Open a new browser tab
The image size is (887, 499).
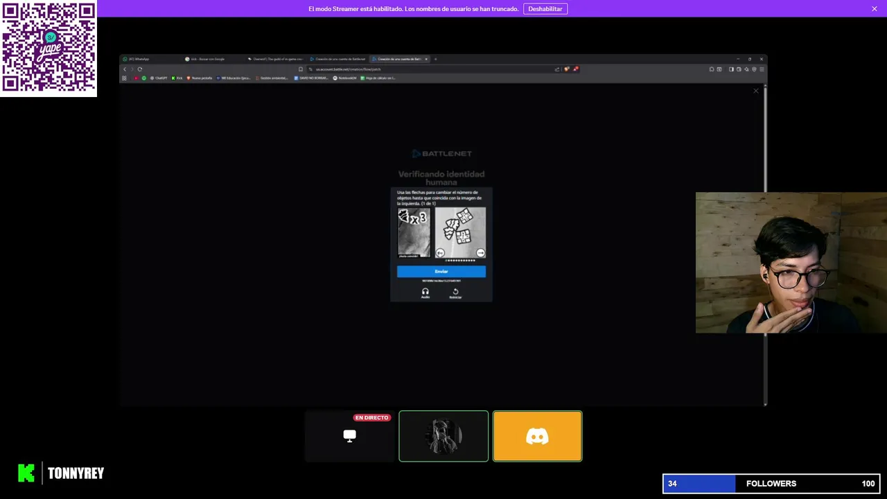(435, 59)
